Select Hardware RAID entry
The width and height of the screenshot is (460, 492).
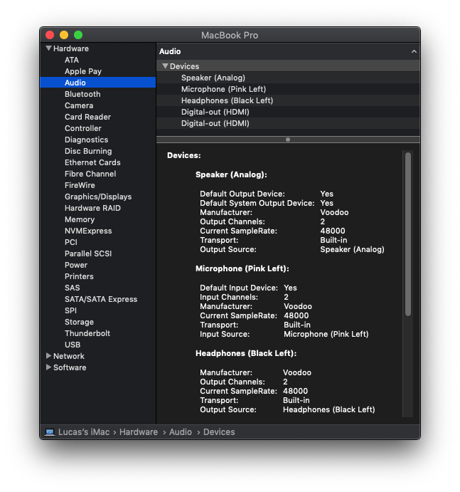click(x=92, y=208)
